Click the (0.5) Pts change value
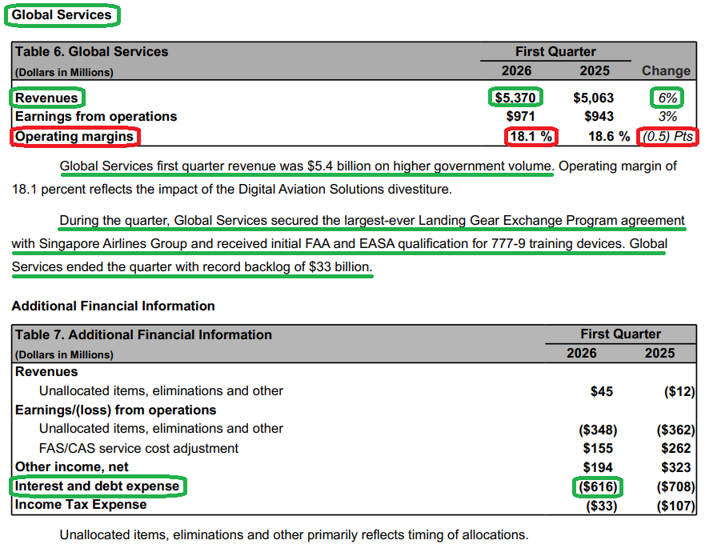The image size is (713, 552). (667, 136)
